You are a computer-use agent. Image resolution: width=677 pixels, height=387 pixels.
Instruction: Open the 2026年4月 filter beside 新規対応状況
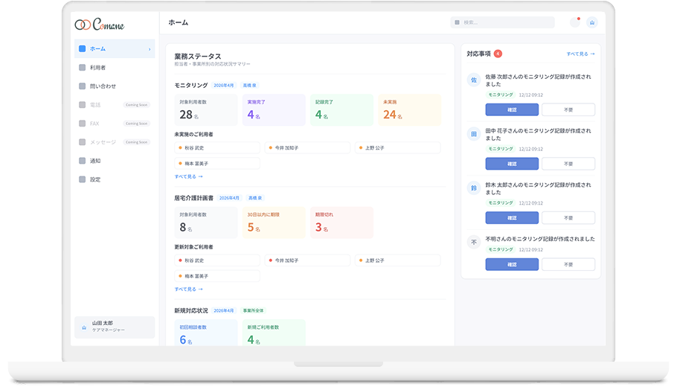coord(224,310)
